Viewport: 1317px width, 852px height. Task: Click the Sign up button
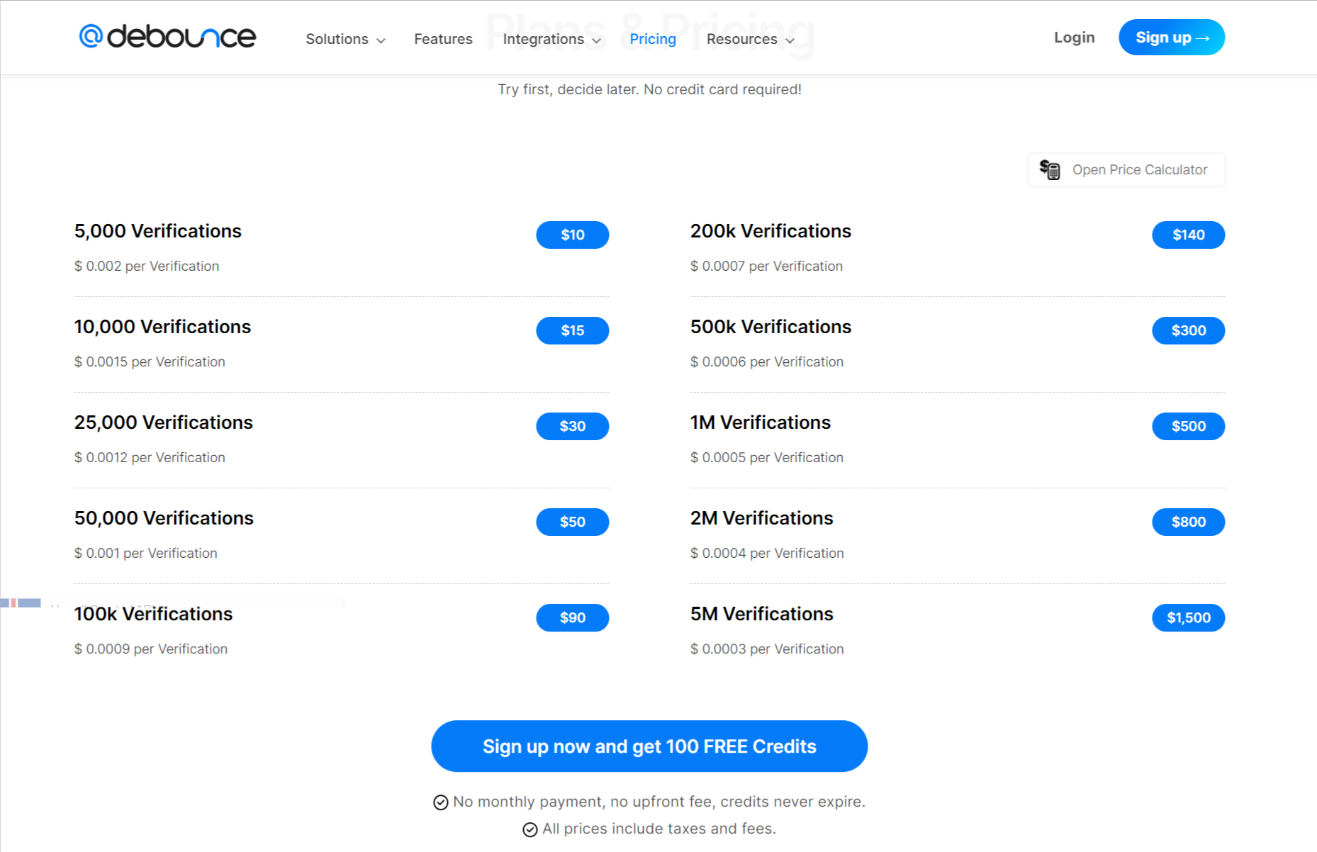point(1171,38)
